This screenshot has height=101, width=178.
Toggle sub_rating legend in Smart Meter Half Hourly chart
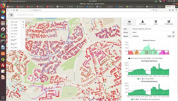pos(150,79)
